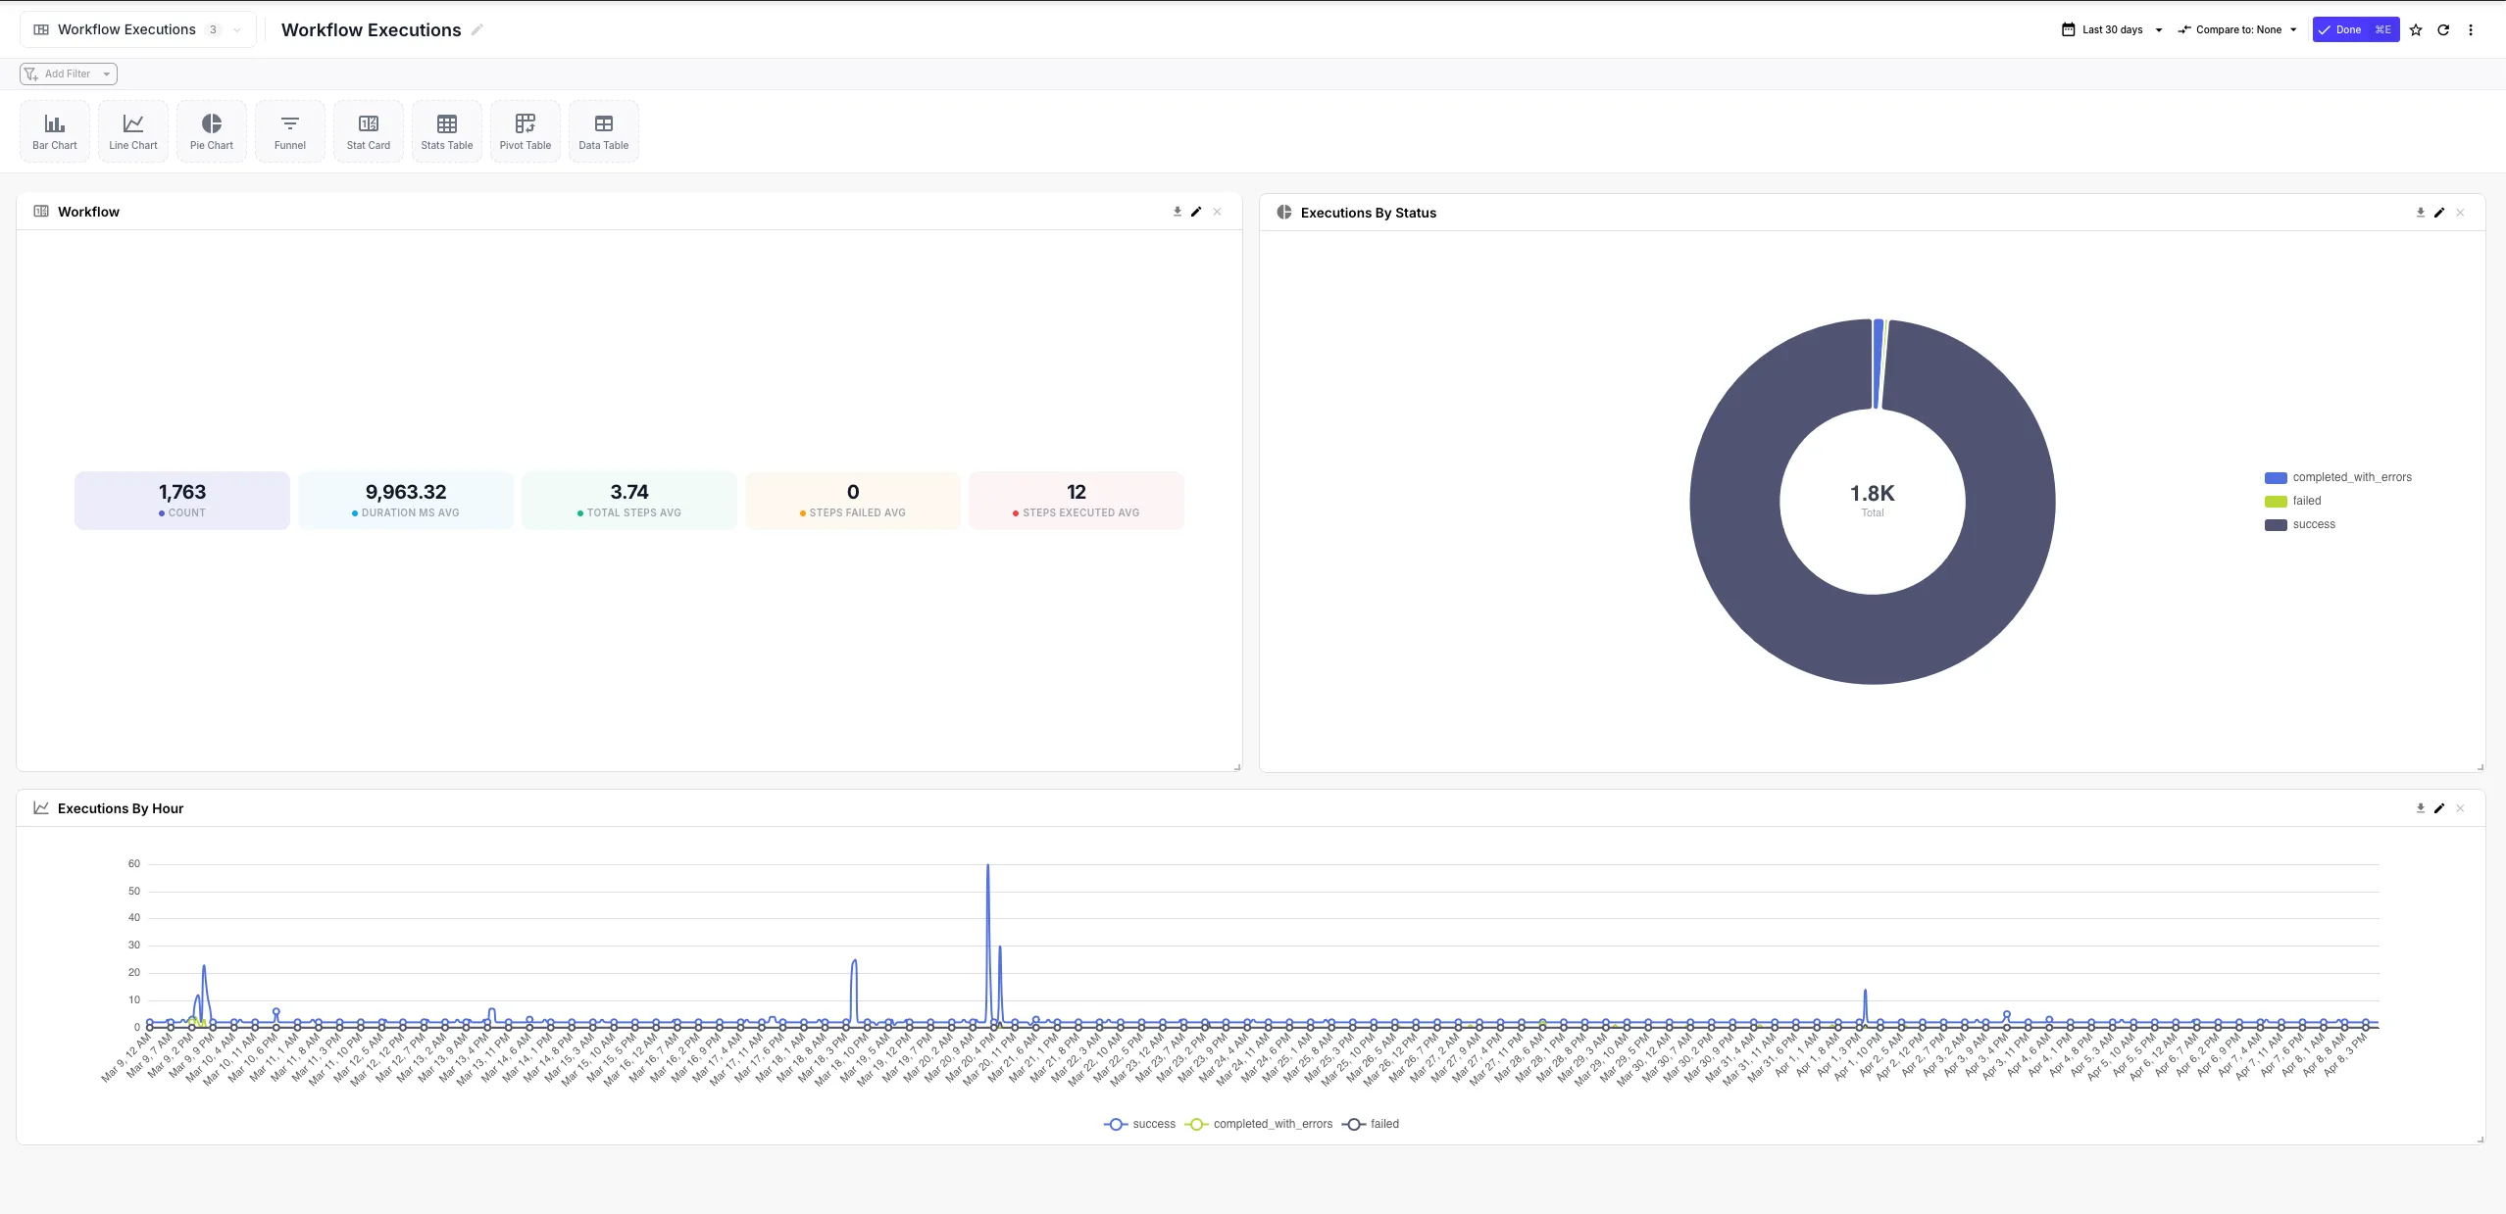Select the Data Table visualization tab
The height and width of the screenshot is (1214, 2506).
603,130
